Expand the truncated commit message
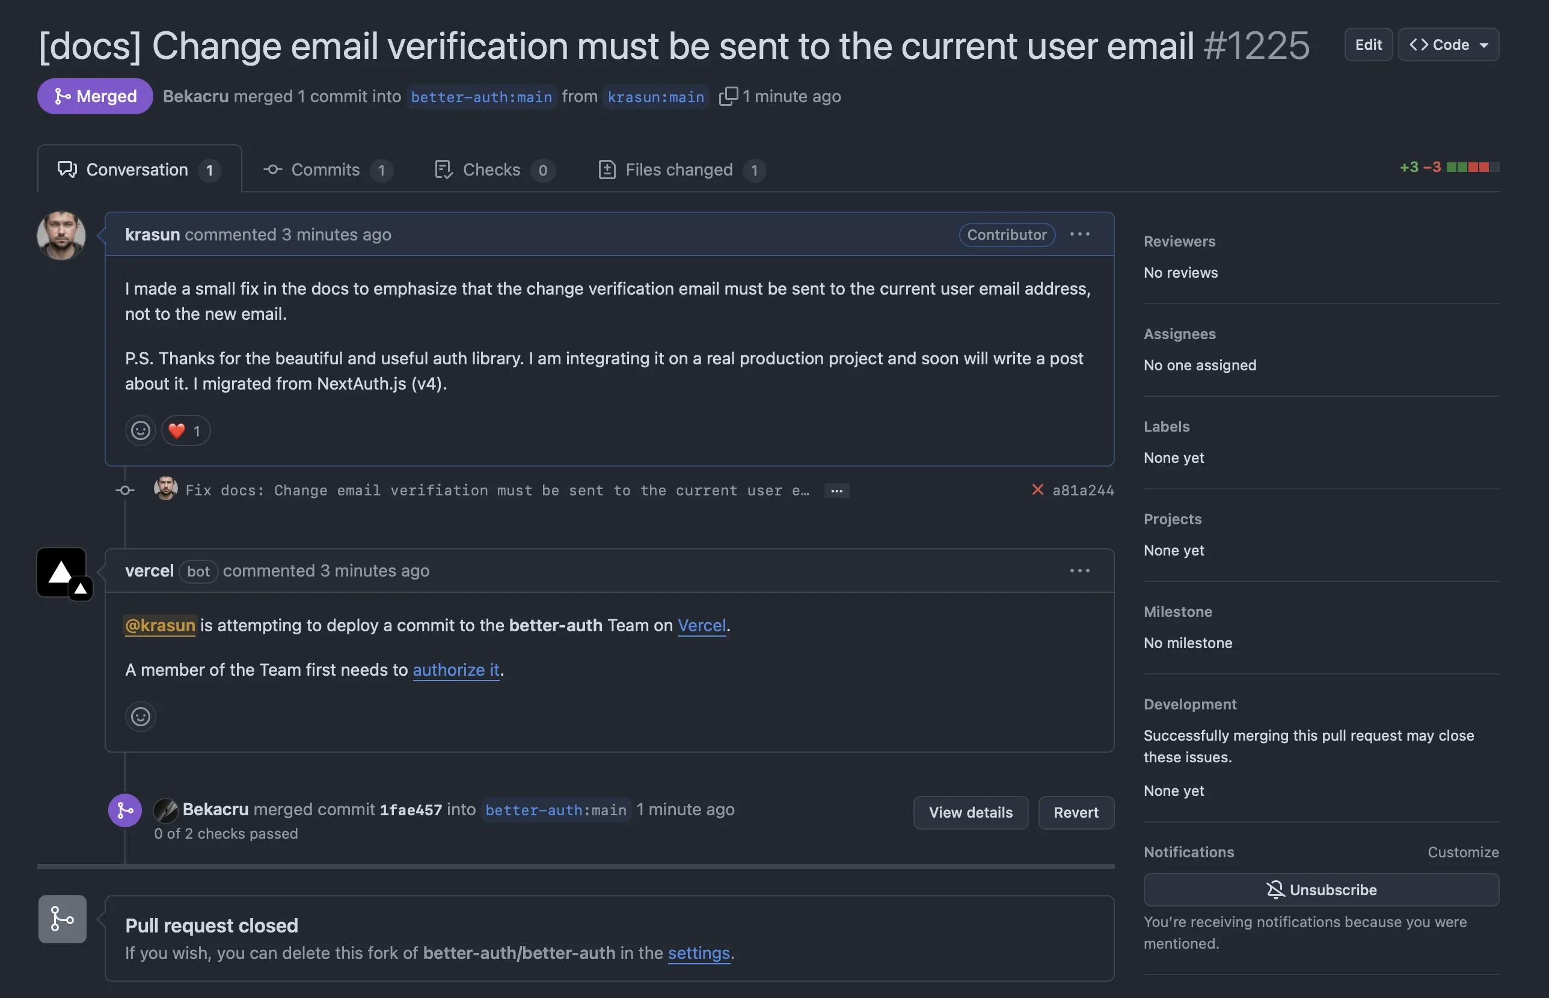Screen dimensions: 1549x998 pos(836,491)
